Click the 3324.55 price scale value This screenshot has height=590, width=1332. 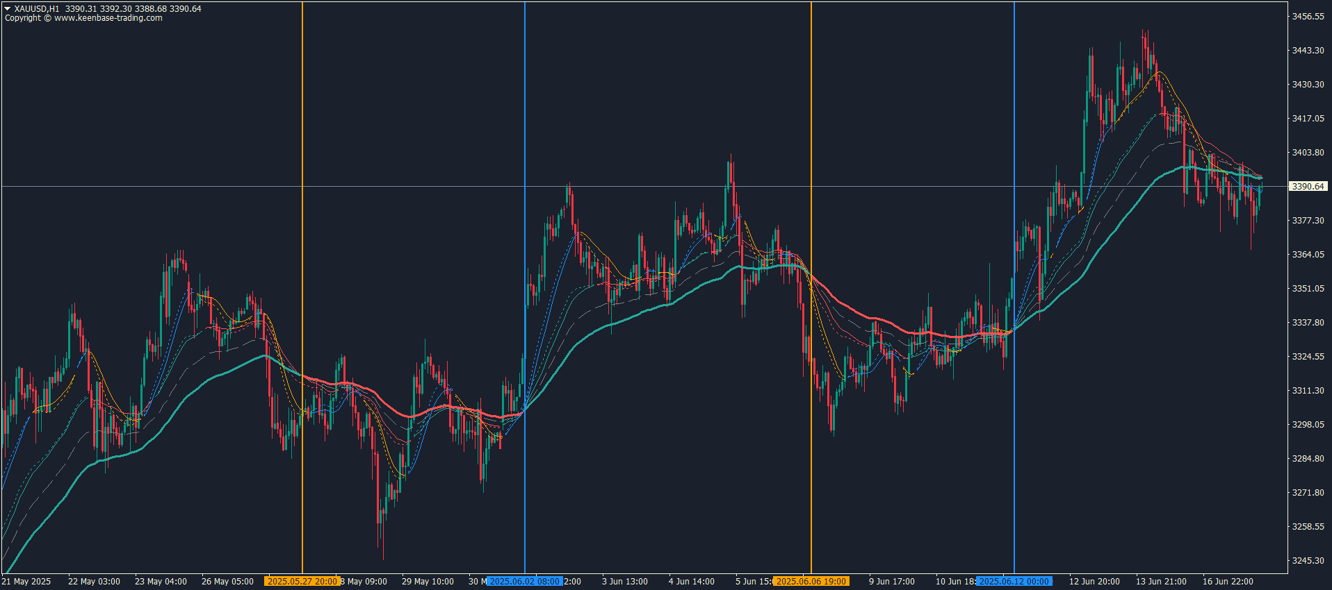coord(1308,357)
